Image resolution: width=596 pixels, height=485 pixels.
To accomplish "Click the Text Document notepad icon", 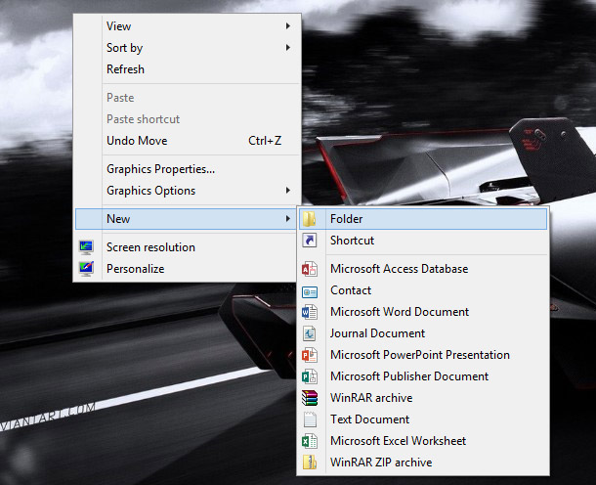I will click(310, 419).
